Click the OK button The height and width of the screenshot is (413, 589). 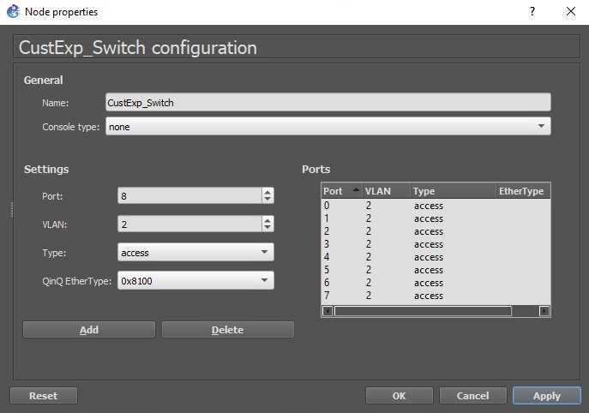399,396
